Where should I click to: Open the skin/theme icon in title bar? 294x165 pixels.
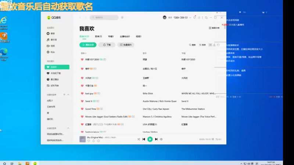tap(194, 17)
